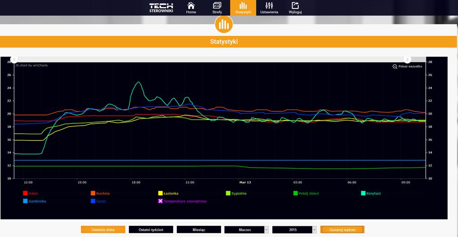Click the Garderoba legend label
This screenshot has height=237, width=458.
(x=37, y=201)
